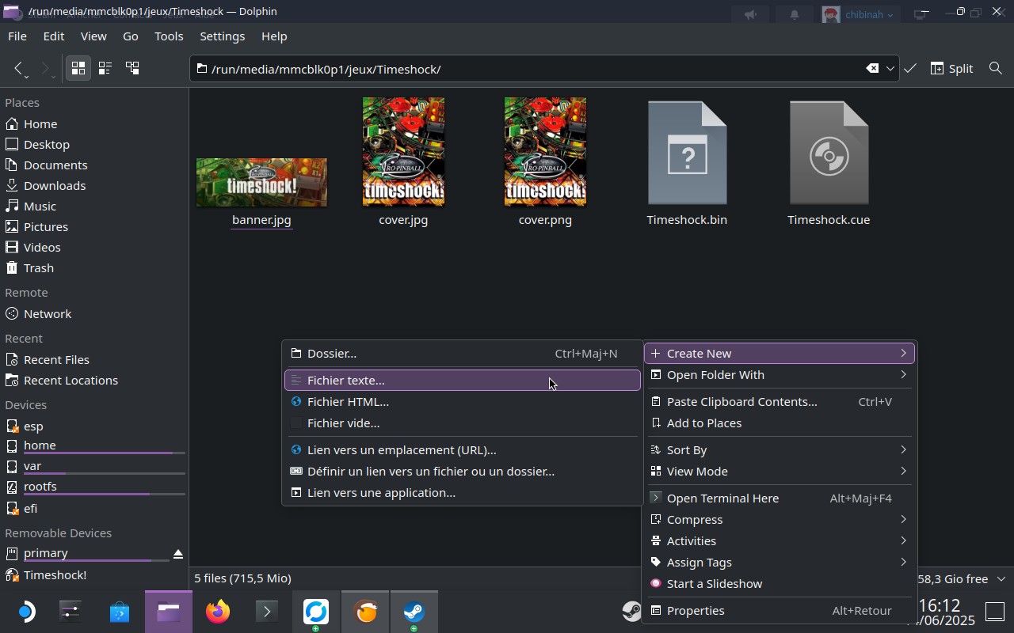Click Add to Places
The height and width of the screenshot is (633, 1014).
(x=780, y=423)
